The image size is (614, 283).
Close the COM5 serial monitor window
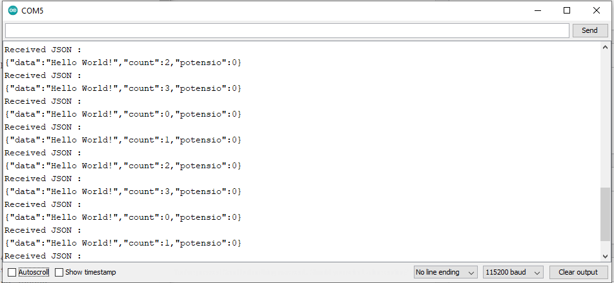(x=597, y=10)
